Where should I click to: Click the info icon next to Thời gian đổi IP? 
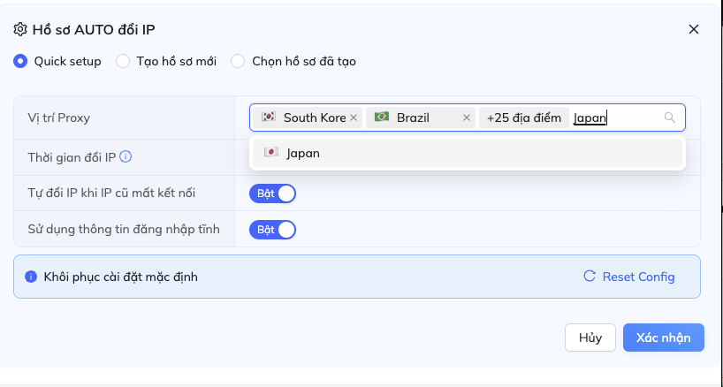126,157
